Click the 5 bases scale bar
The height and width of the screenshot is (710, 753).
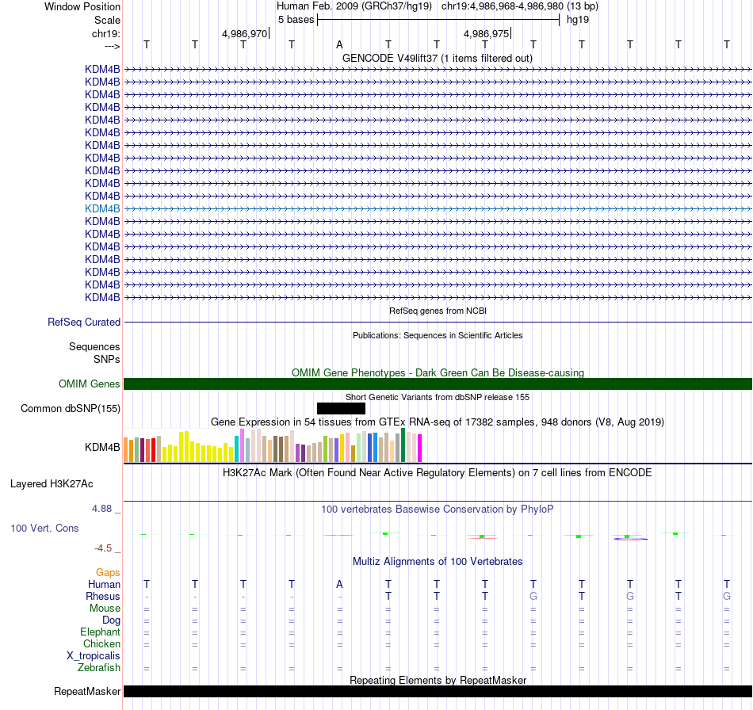(438, 20)
